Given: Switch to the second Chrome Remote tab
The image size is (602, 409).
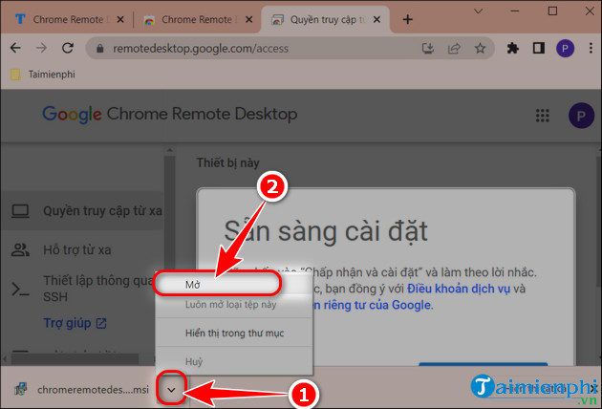Looking at the screenshot, I should tap(196, 19).
